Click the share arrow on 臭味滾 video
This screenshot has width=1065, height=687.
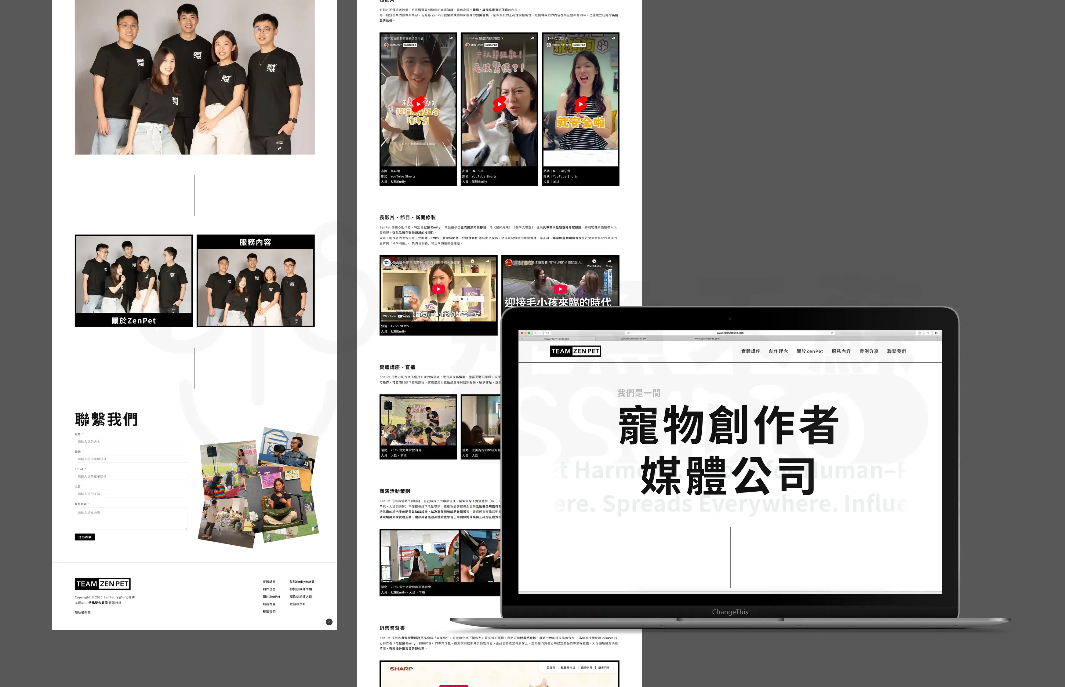pyautogui.click(x=451, y=38)
